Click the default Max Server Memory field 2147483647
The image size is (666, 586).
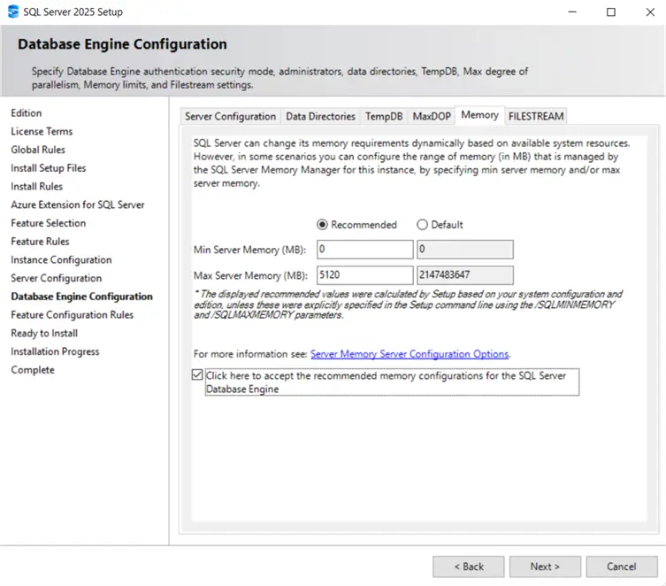[x=465, y=275]
